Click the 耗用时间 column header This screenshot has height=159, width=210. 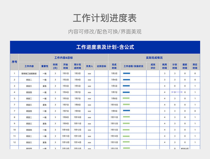(x=165, y=66)
